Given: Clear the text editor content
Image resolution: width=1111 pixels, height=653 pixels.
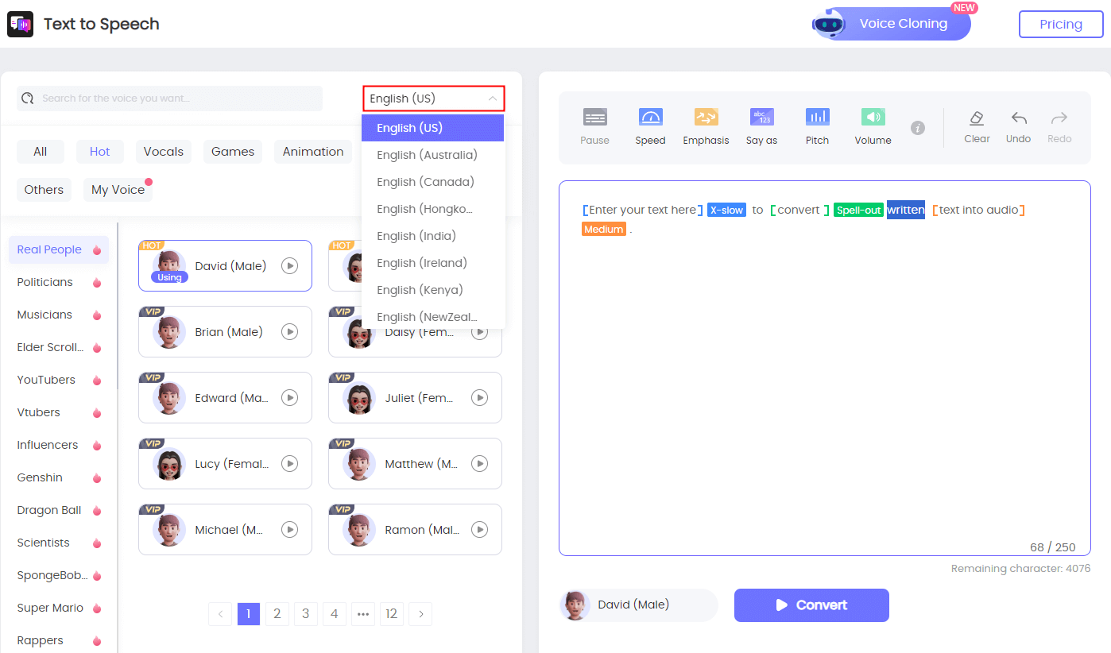Looking at the screenshot, I should tap(977, 126).
